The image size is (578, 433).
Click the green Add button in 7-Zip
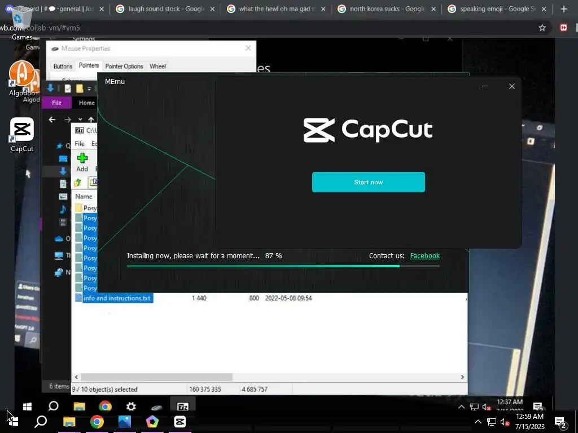(x=82, y=162)
